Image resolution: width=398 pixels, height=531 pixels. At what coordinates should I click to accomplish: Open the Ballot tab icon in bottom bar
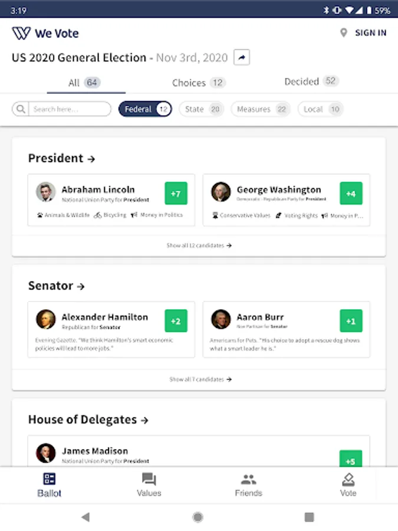point(50,479)
